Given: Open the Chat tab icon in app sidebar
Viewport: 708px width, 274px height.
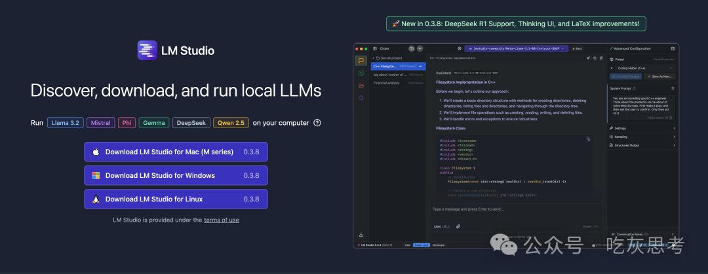Looking at the screenshot, I should (x=361, y=60).
